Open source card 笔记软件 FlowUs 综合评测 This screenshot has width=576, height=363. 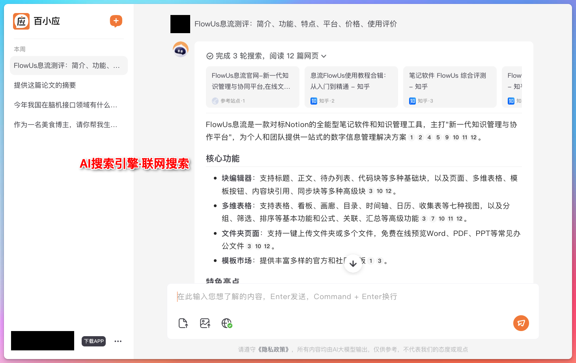(450, 87)
